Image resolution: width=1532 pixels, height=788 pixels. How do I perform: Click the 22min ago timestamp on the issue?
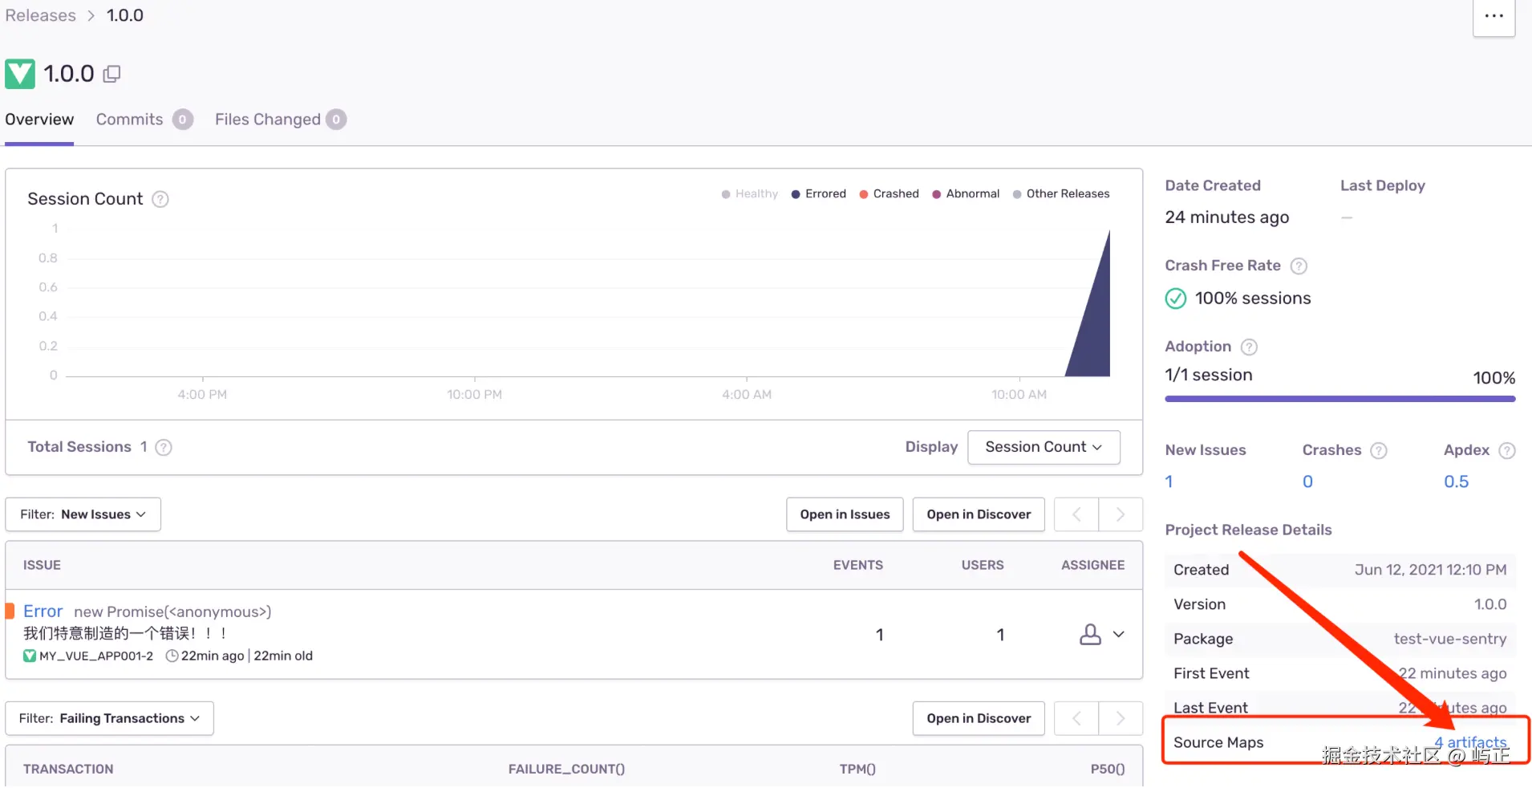(x=213, y=656)
